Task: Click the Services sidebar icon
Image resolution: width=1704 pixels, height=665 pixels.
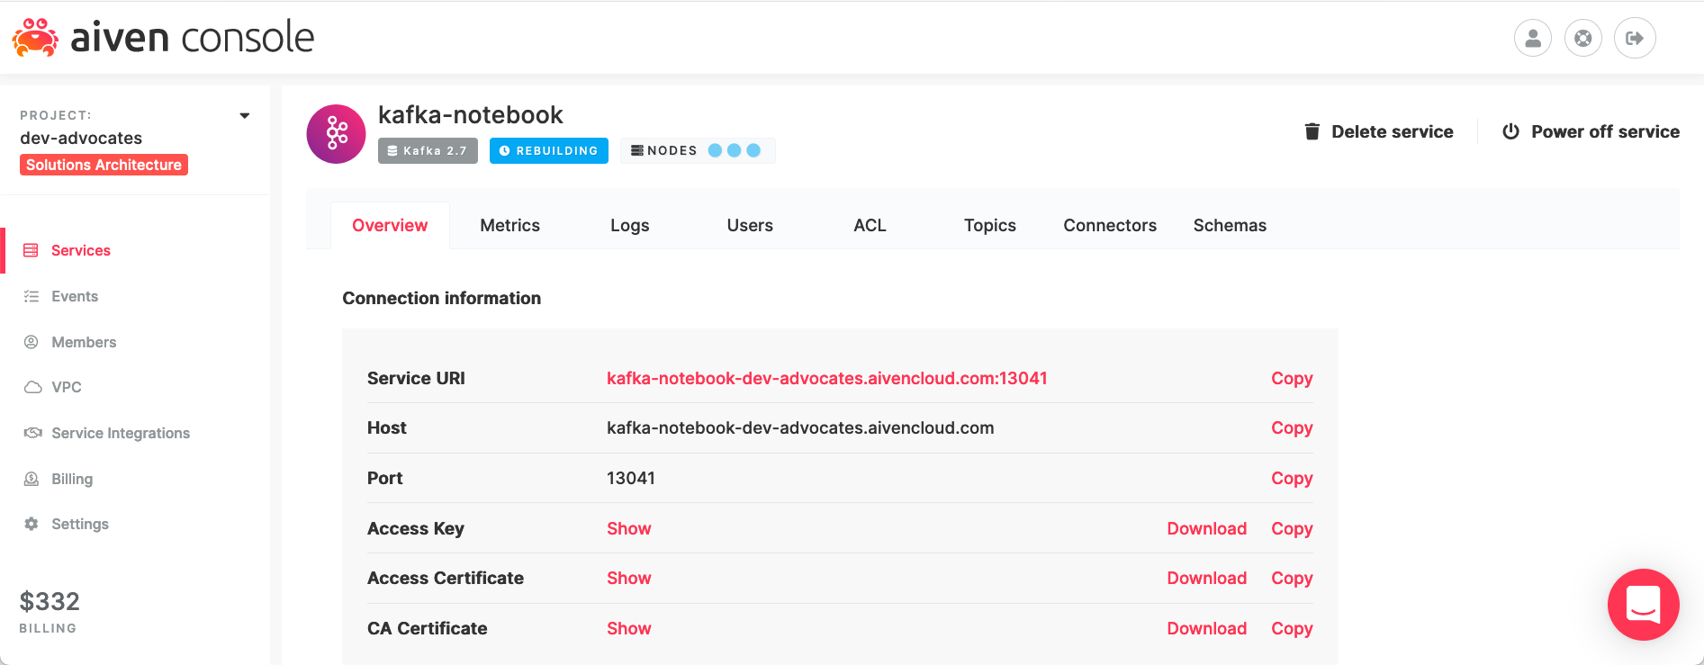Action: tap(31, 250)
